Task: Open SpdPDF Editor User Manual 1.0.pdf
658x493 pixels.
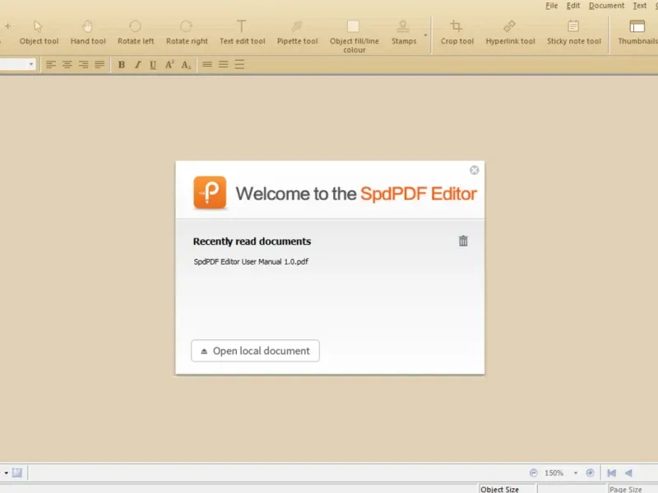Action: [251, 261]
